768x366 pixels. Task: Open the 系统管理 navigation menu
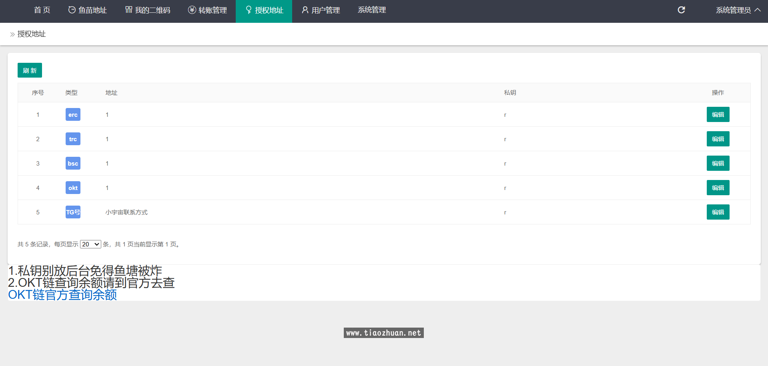tap(372, 10)
